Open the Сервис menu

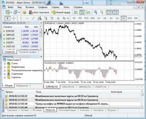[56, 7]
